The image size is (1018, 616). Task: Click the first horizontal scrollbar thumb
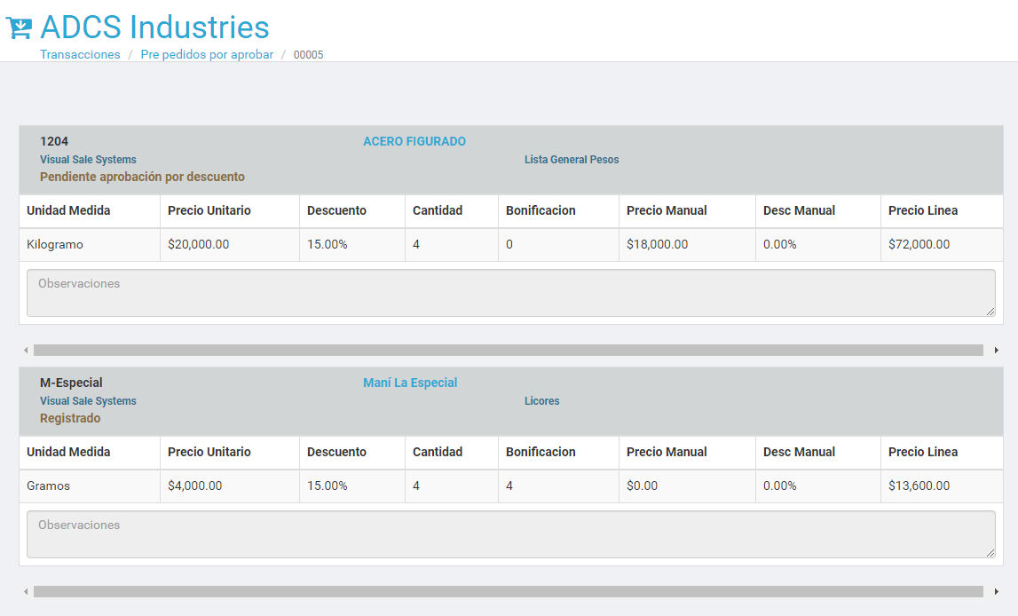tap(509, 351)
